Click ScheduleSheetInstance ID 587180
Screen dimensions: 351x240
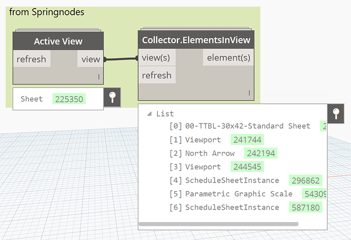point(306,207)
